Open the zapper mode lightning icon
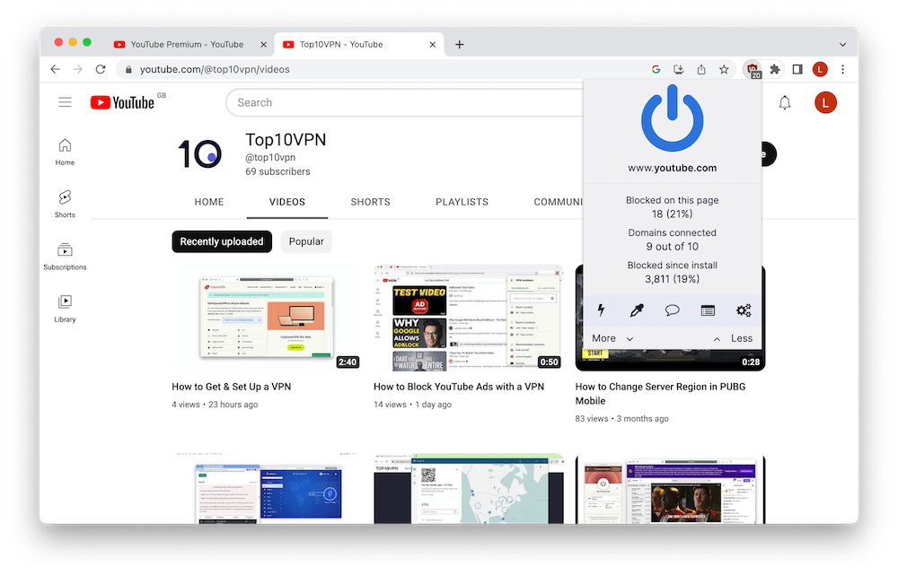Screen dimensions: 898x576 [601, 310]
